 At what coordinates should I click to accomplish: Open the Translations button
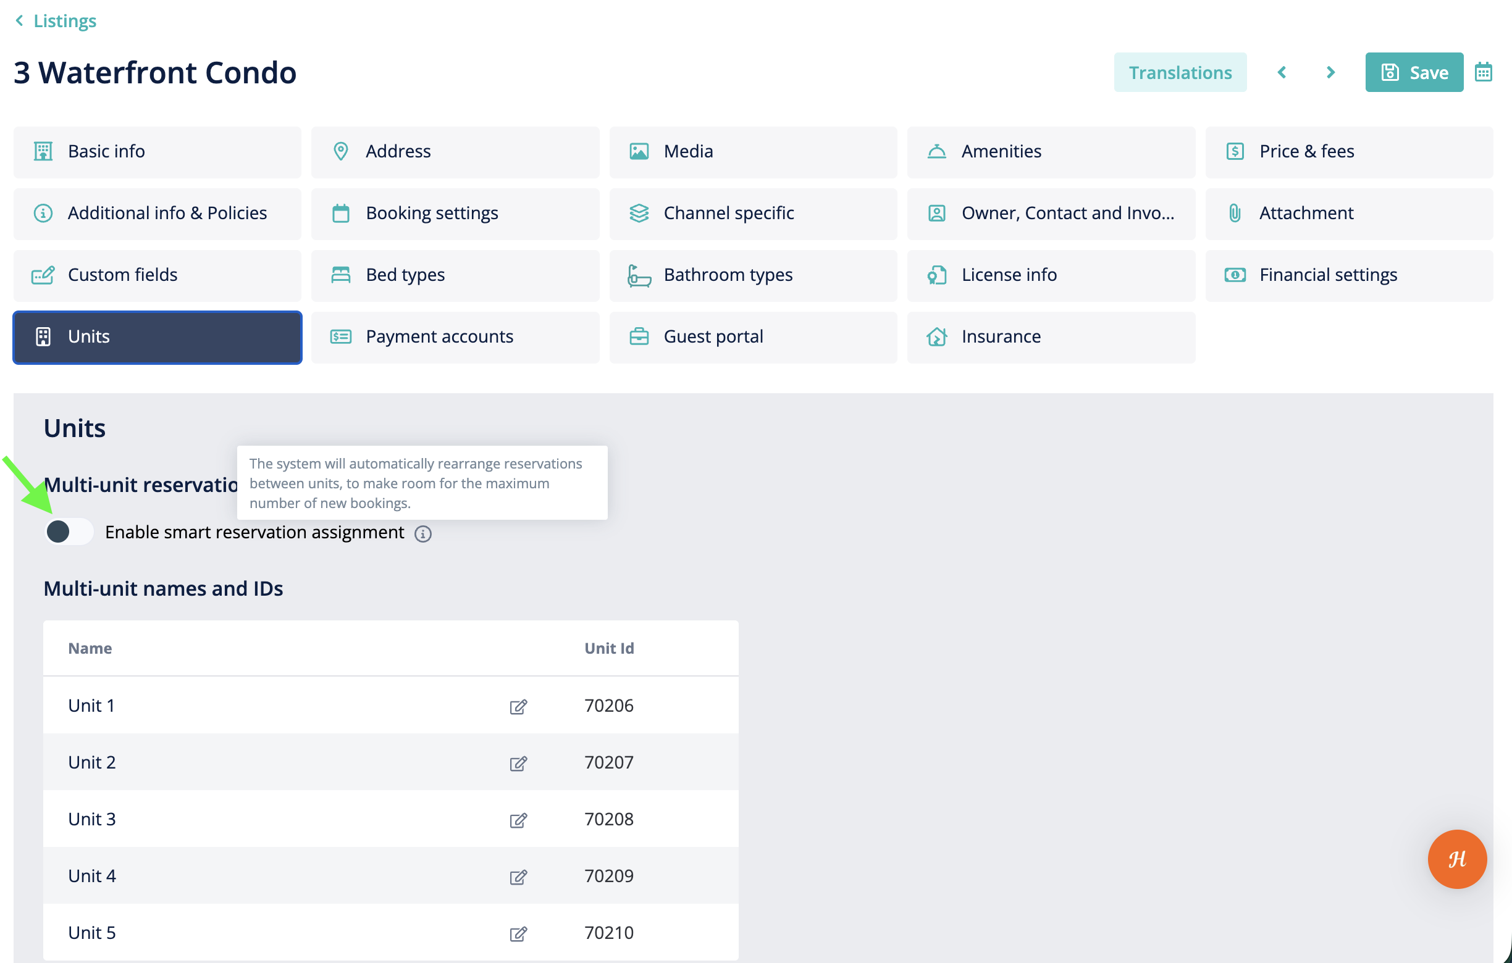[1180, 72]
